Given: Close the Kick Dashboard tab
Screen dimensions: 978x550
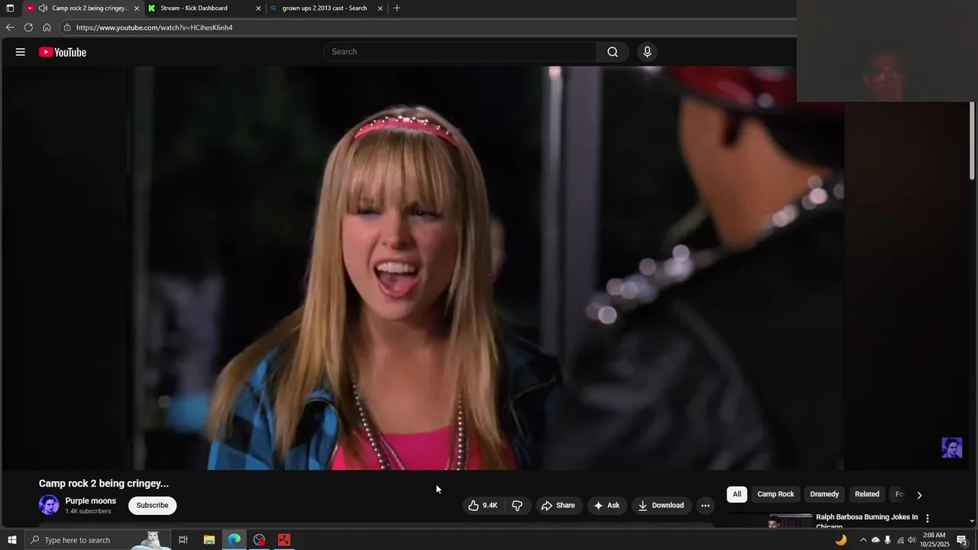Looking at the screenshot, I should point(258,8).
